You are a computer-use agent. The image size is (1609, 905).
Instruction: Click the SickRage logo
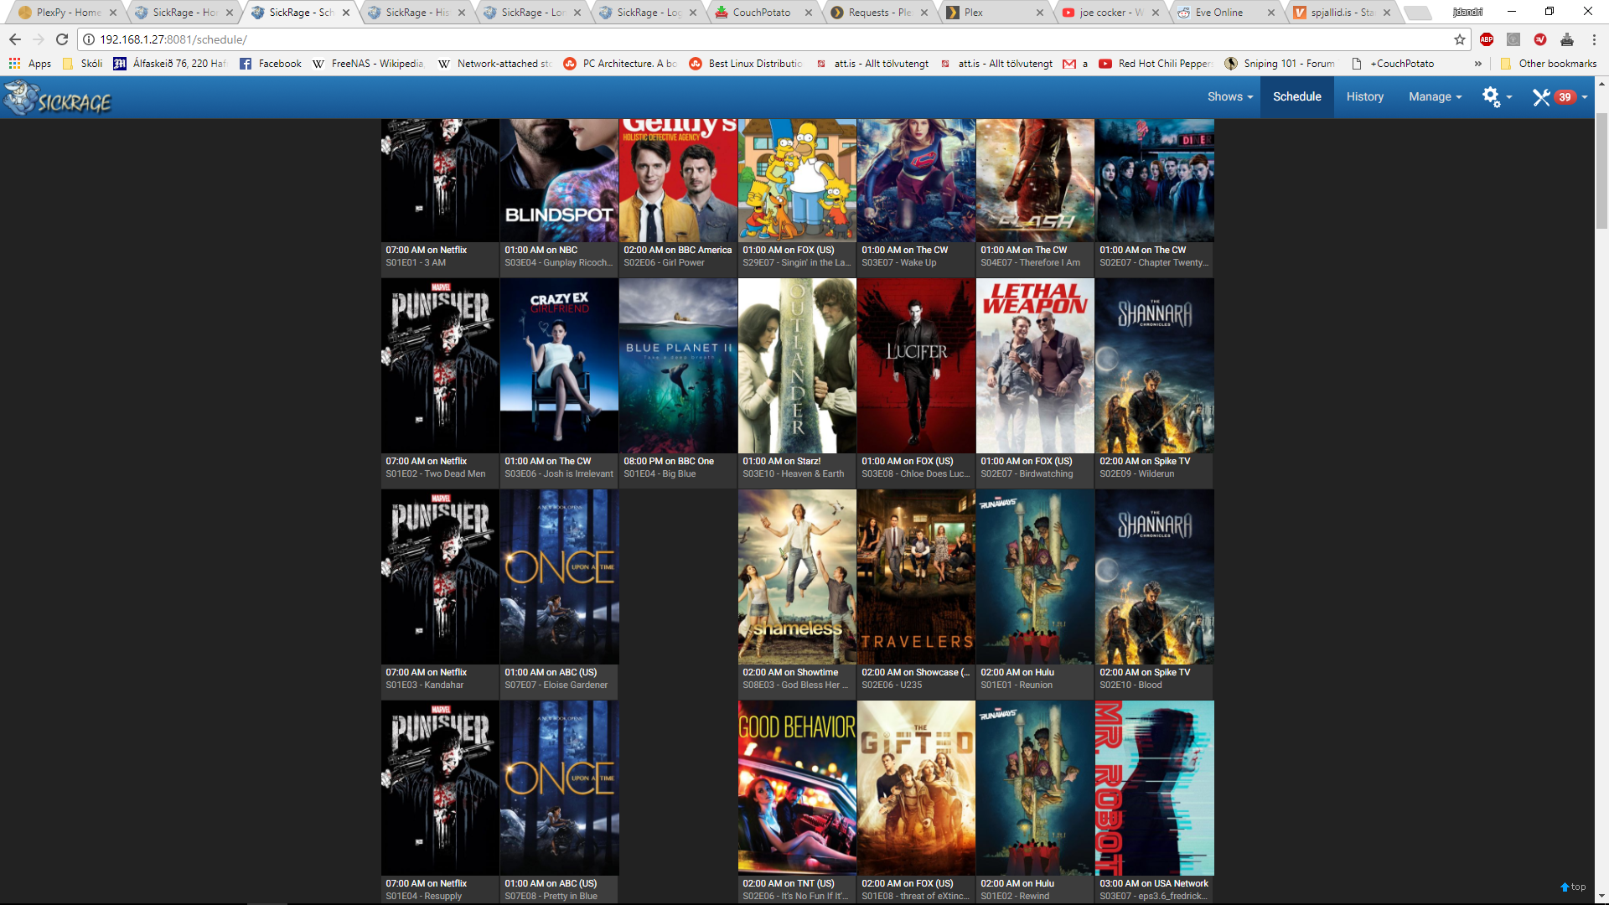pyautogui.click(x=57, y=99)
